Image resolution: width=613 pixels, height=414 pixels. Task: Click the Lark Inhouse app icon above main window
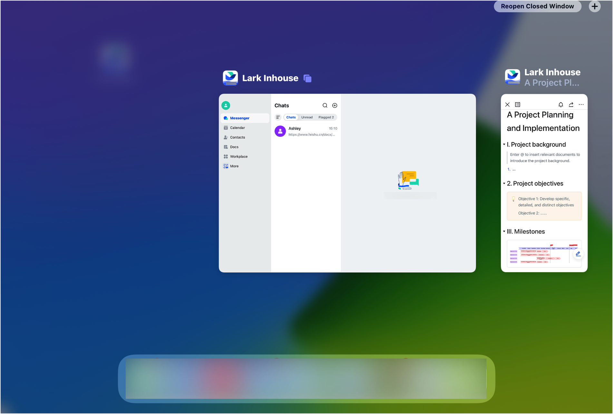tap(230, 78)
